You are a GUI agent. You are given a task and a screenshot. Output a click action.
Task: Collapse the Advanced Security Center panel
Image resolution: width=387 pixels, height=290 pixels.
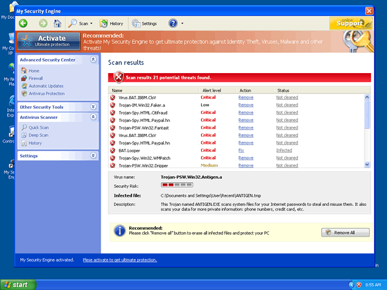pos(93,60)
